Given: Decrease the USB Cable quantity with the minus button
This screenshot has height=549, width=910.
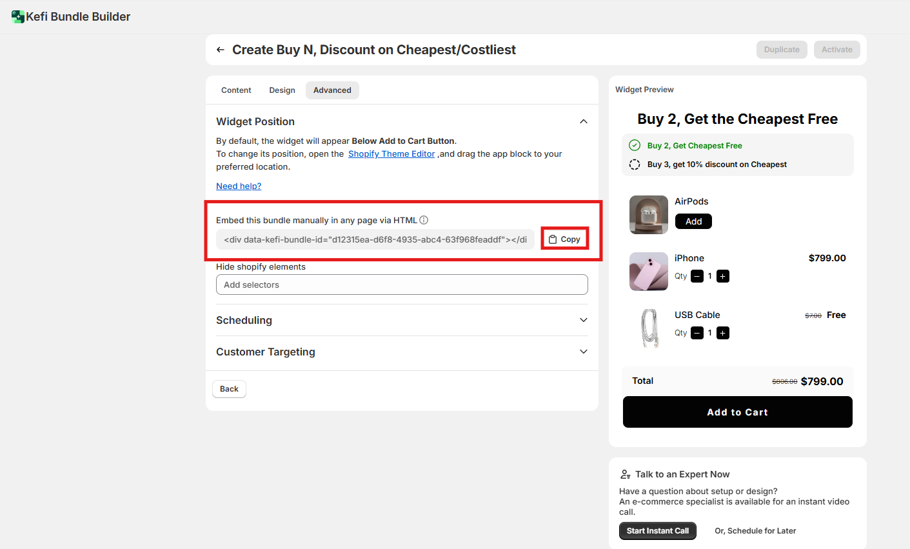Looking at the screenshot, I should pyautogui.click(x=697, y=333).
